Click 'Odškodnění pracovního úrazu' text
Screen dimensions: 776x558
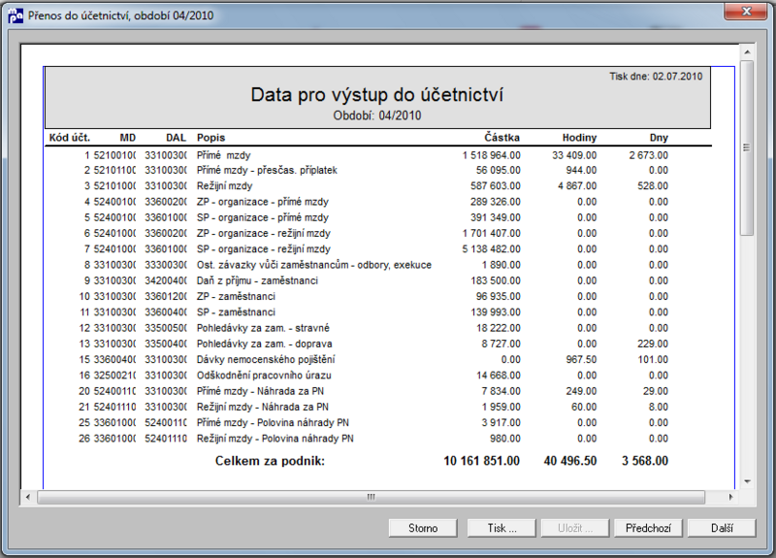[x=264, y=376]
